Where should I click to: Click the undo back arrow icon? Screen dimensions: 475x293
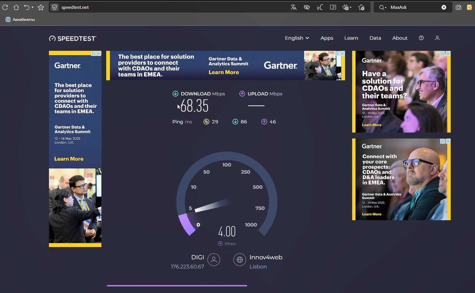(x=27, y=7)
